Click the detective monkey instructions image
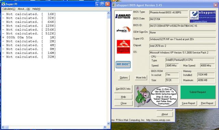Viewport: 219px width, 130px height. (156, 96)
